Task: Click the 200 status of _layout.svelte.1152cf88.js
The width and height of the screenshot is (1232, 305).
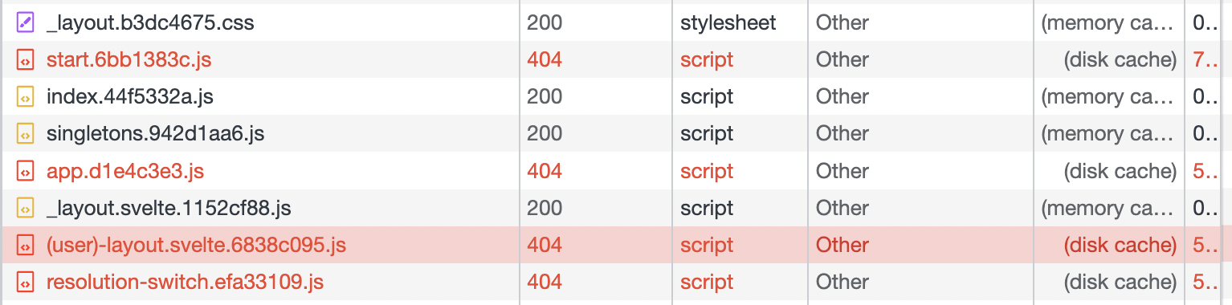Action: coord(545,209)
